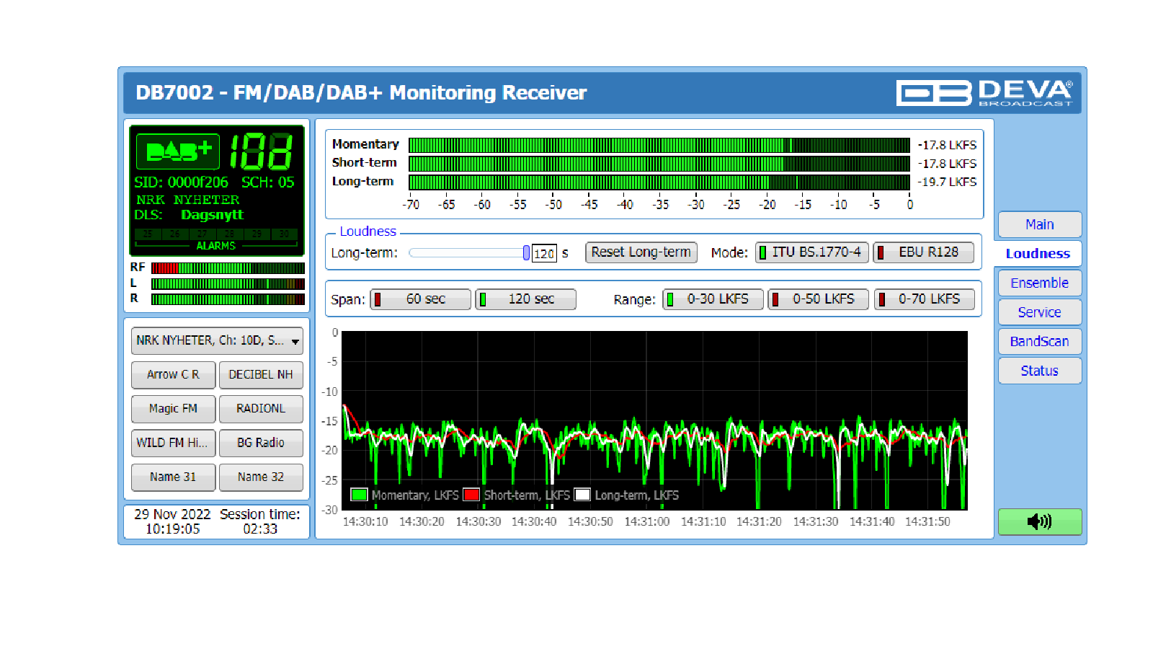Viewport: 1153px width, 649px height.
Task: Select the Name 32 preset
Action: [x=261, y=477]
